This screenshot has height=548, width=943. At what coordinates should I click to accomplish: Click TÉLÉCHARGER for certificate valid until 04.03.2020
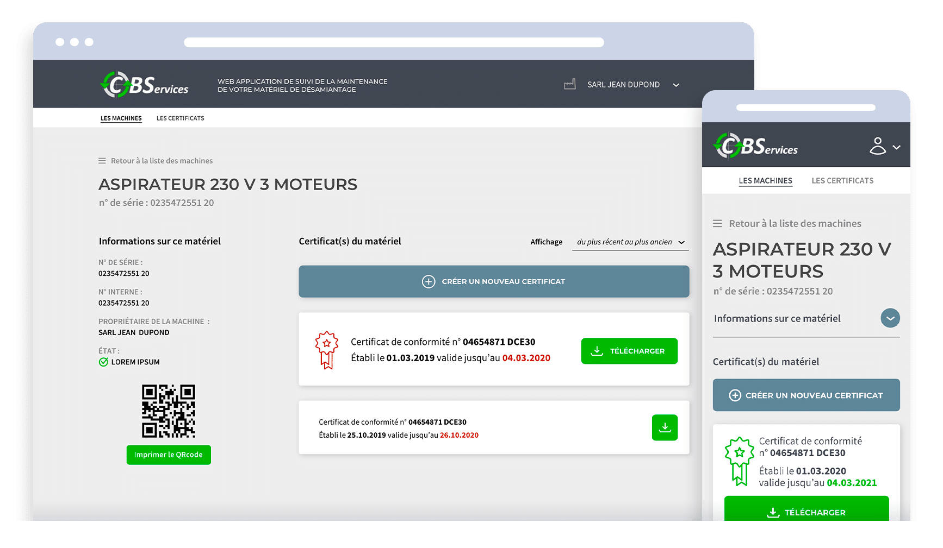click(629, 351)
